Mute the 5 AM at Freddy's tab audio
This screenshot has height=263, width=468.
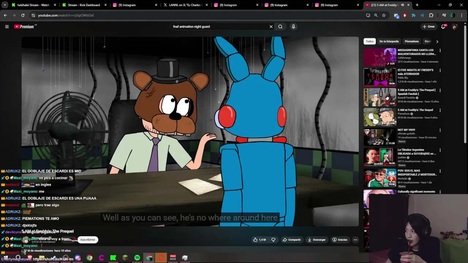pyautogui.click(x=402, y=5)
